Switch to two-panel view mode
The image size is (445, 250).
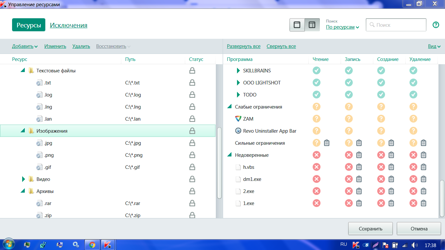pyautogui.click(x=312, y=25)
